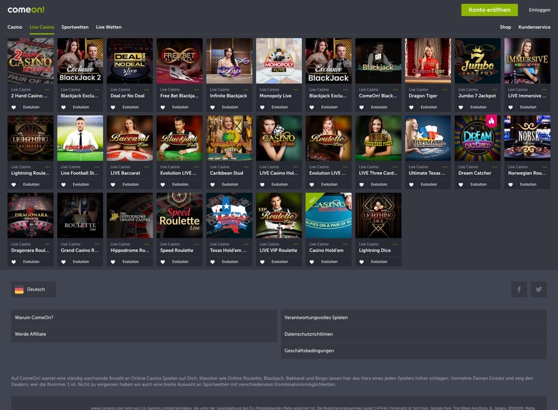Viewport: 558px width, 410px height.
Task: Open the Ultimate Texas Hold'em thumbnail
Action: click(428, 138)
